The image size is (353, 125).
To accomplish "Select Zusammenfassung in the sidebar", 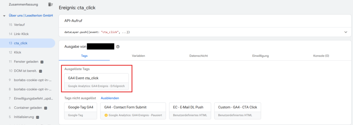I will pyautogui.click(x=23, y=4).
